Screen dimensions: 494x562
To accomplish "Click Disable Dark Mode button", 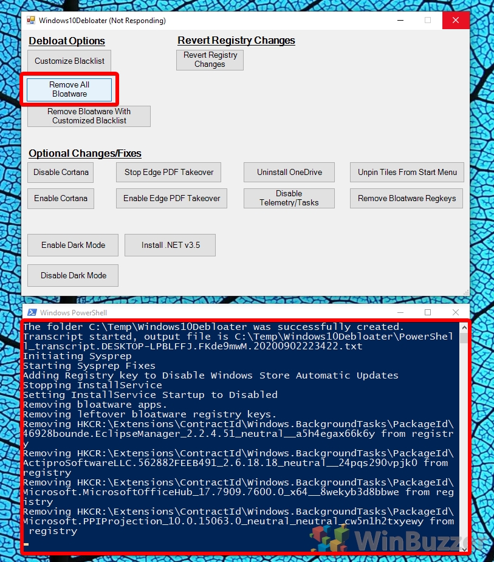I will pyautogui.click(x=73, y=276).
